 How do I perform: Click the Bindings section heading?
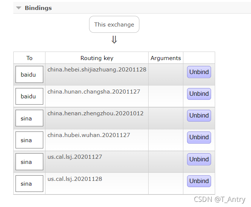coord(38,8)
